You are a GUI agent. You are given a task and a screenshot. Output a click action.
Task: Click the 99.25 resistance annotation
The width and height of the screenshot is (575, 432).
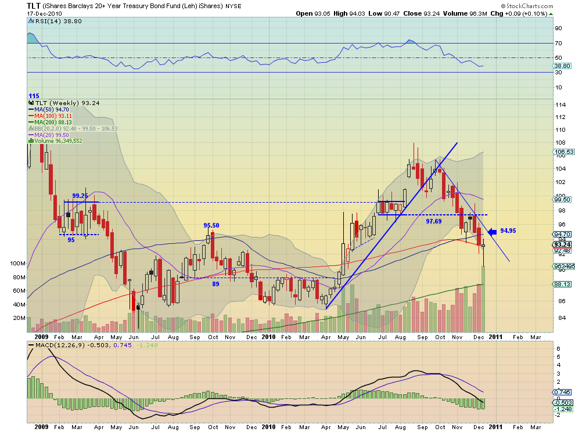[80, 196]
